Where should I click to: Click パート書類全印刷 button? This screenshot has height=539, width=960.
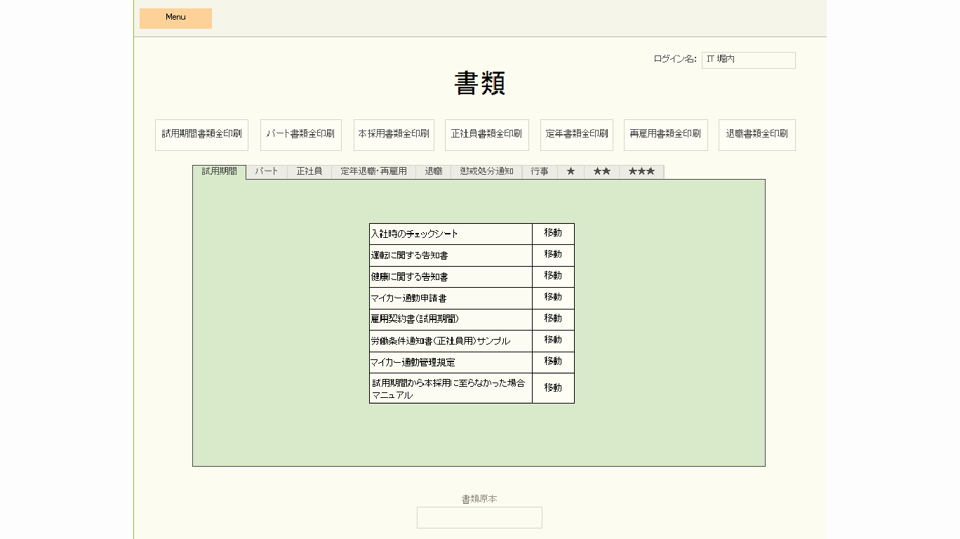coord(301,135)
